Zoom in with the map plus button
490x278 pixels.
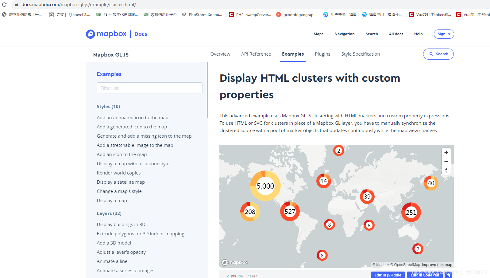coord(446,152)
